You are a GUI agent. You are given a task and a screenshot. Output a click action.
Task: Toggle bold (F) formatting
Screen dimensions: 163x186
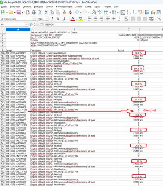pos(52,19)
